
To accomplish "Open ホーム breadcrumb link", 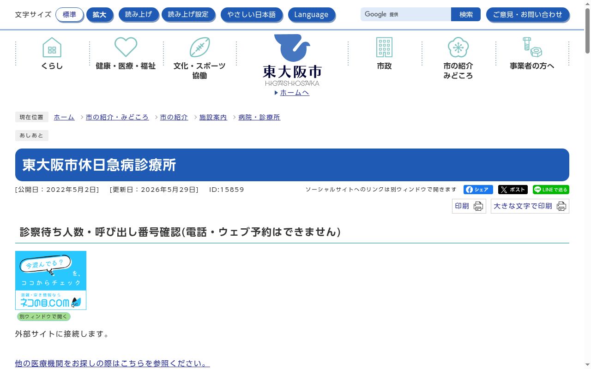I will coord(64,117).
